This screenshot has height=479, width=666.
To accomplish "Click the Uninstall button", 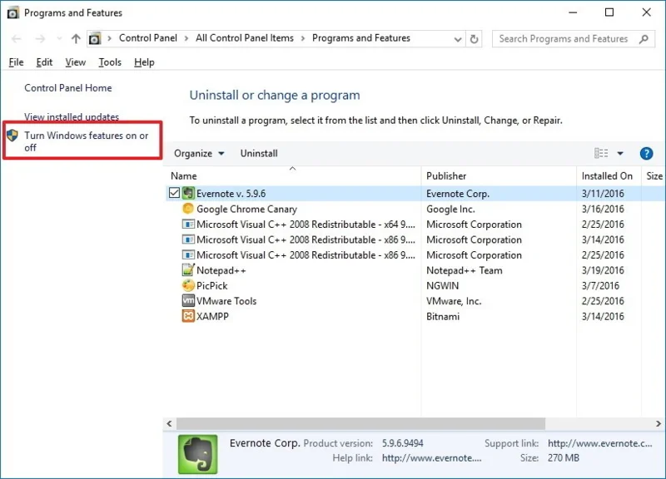I will click(258, 153).
